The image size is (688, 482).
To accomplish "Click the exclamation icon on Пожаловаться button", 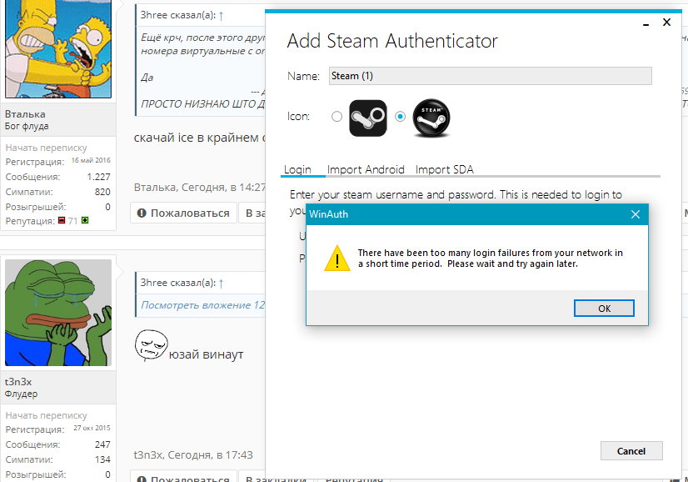I will tap(142, 213).
